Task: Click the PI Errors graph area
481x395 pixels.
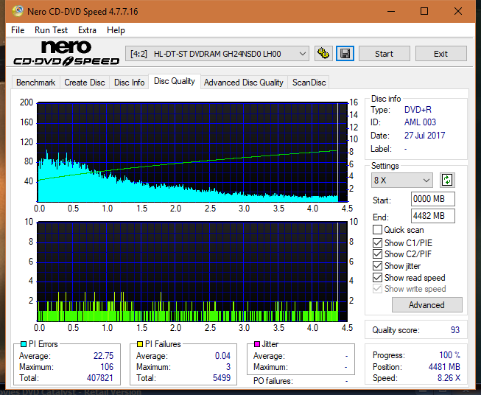Action: coord(192,153)
